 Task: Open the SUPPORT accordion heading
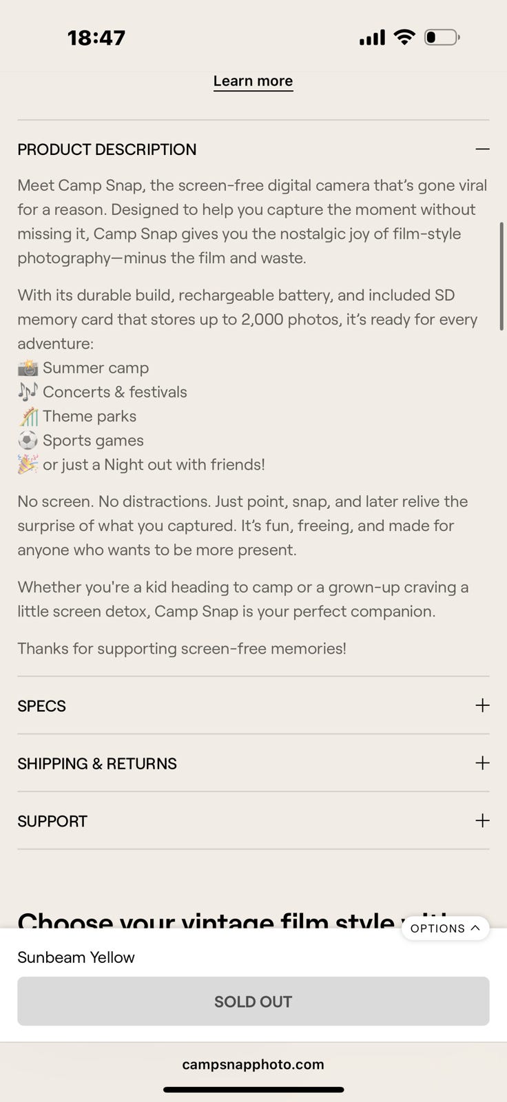(253, 820)
